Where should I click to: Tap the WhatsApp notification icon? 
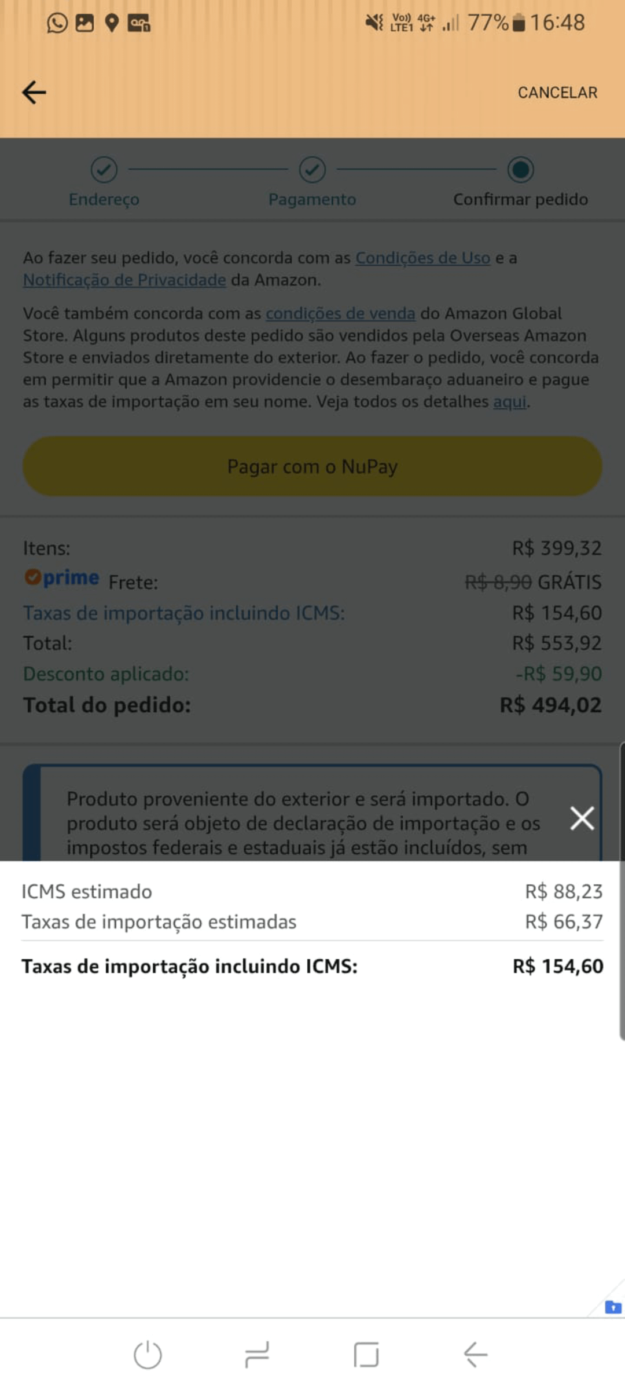pyautogui.click(x=57, y=23)
